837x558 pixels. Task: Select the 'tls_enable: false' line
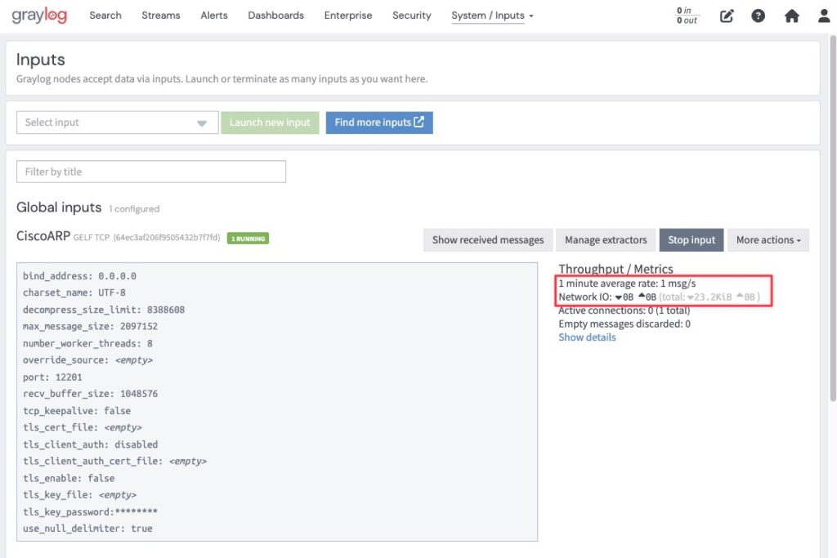click(69, 479)
